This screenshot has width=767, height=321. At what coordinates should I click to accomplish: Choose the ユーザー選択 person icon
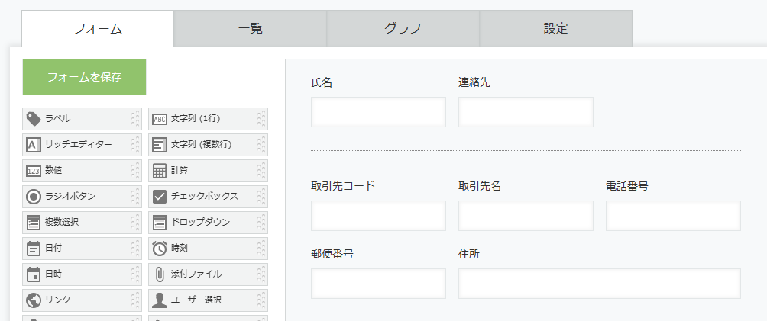coord(160,300)
